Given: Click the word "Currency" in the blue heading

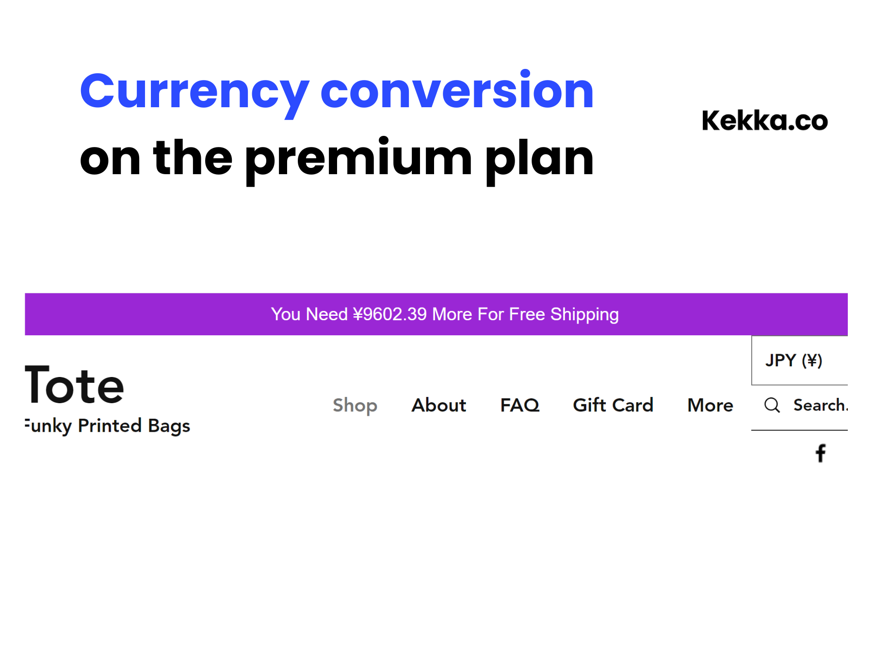Looking at the screenshot, I should tap(194, 91).
